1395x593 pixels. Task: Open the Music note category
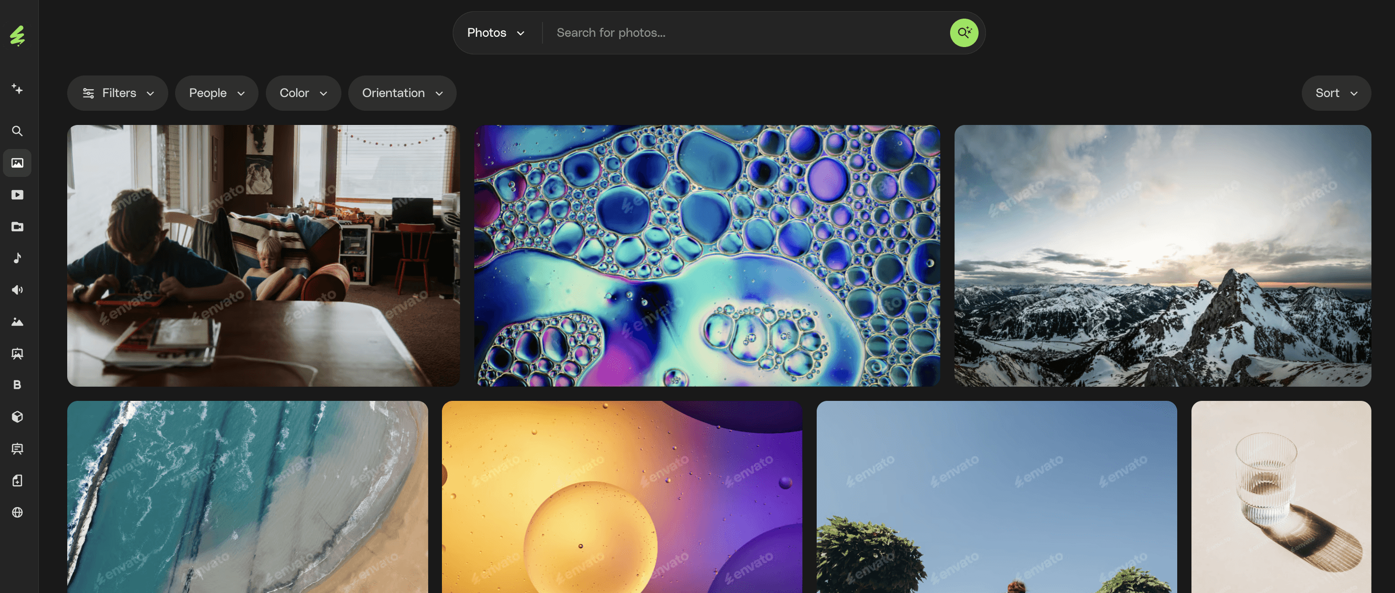[17, 258]
